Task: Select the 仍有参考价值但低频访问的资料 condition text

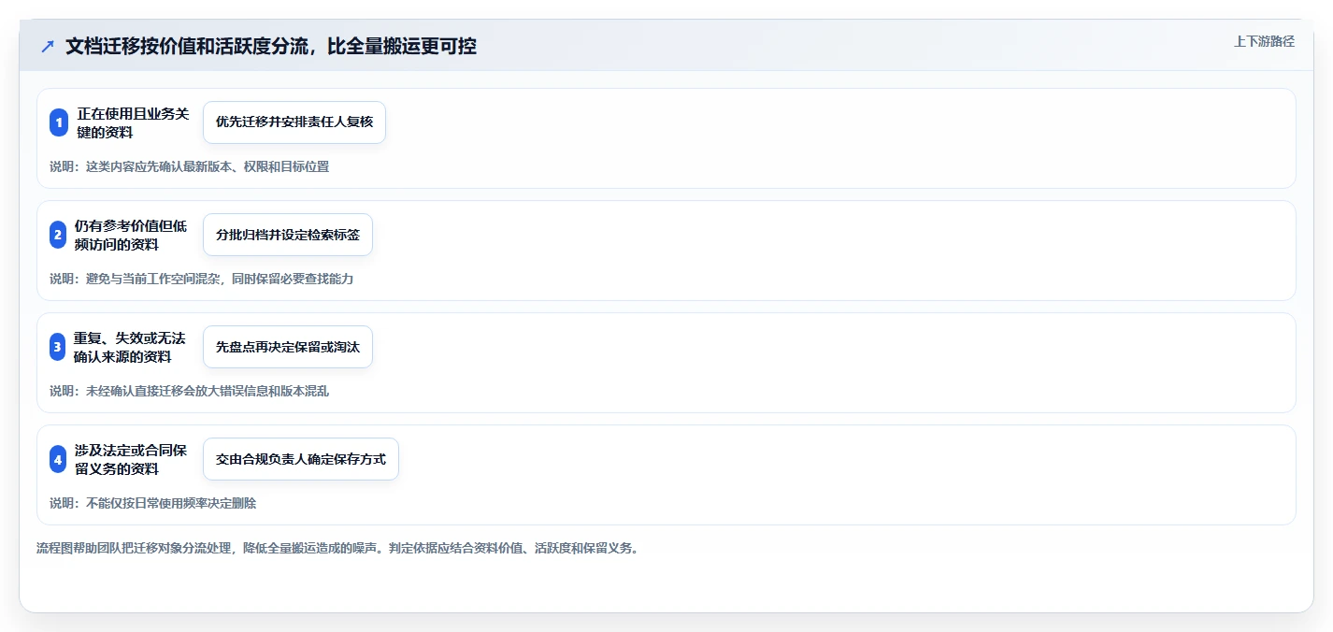Action: [x=131, y=235]
